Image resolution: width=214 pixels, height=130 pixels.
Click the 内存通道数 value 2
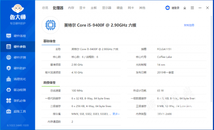72,122
